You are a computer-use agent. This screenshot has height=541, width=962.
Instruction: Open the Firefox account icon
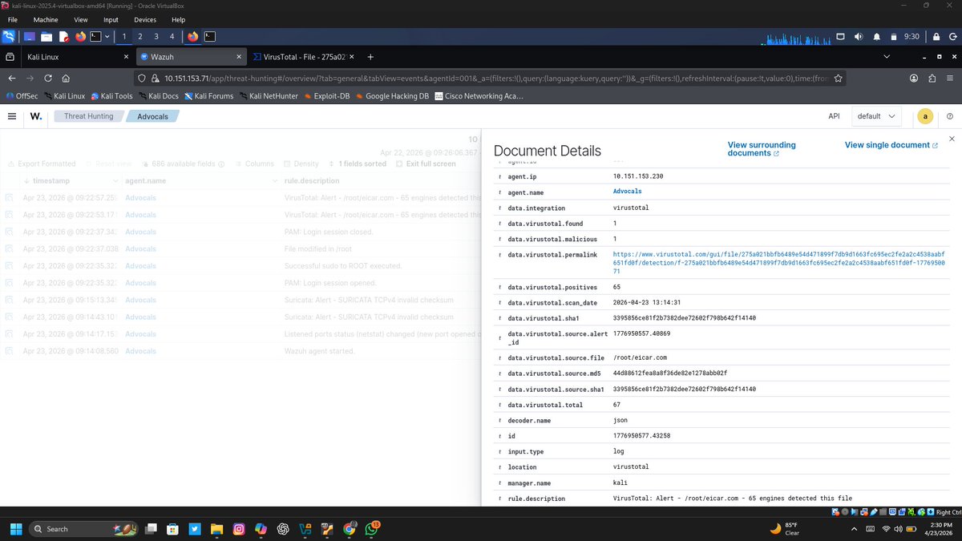point(913,78)
